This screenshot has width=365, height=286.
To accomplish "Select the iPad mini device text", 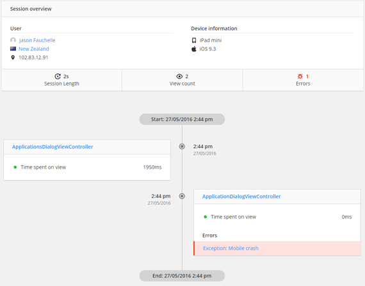I will click(x=211, y=40).
